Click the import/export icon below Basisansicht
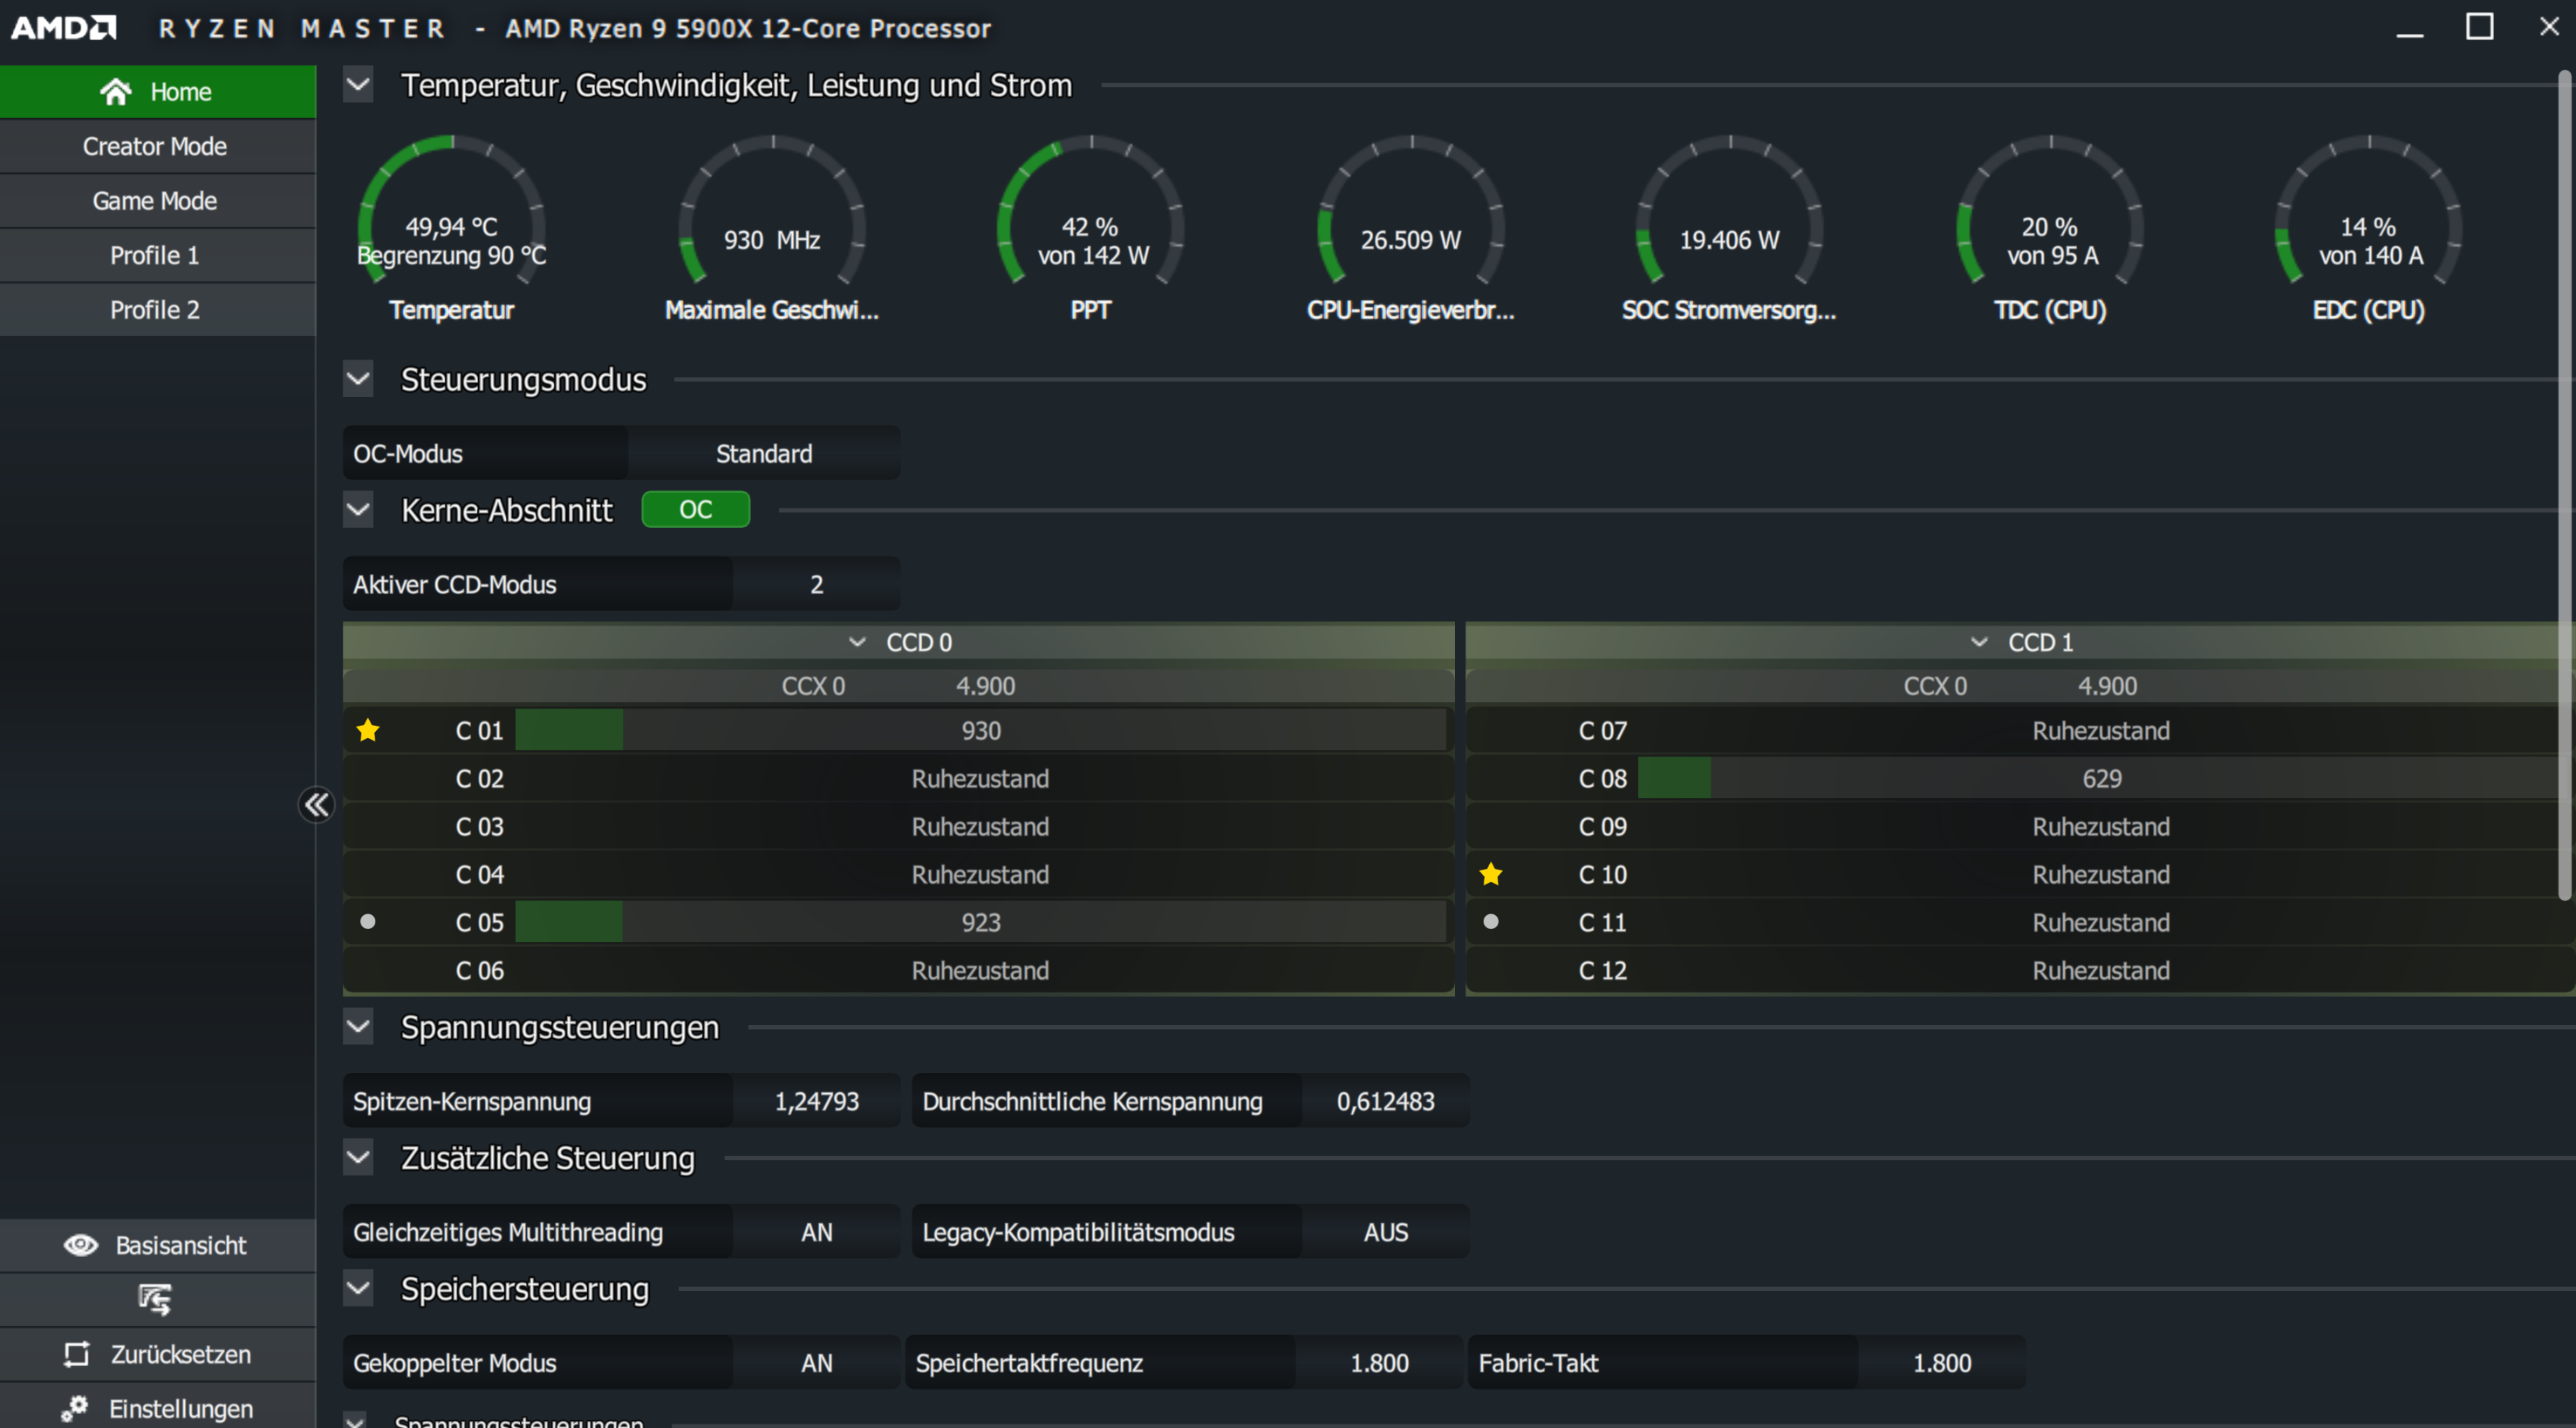The image size is (2576, 1428). (155, 1299)
